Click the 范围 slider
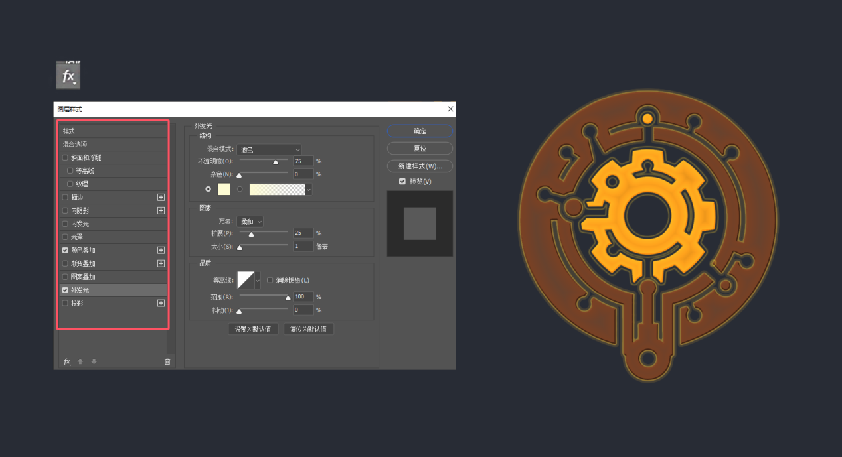The width and height of the screenshot is (842, 457). pyautogui.click(x=264, y=296)
